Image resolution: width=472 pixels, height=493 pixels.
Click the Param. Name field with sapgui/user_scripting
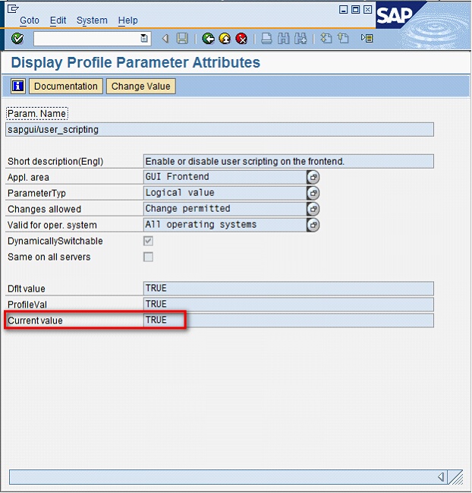[x=220, y=129]
